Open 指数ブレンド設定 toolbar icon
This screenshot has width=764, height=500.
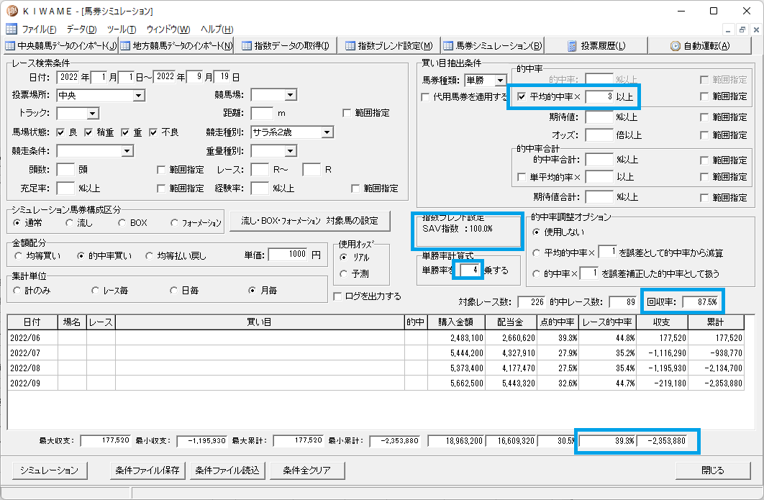(350, 46)
